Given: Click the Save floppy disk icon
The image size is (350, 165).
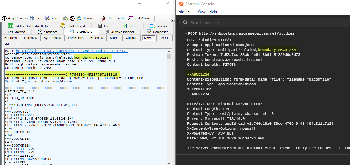Looking at the screenshot, I should click(x=47, y=18).
